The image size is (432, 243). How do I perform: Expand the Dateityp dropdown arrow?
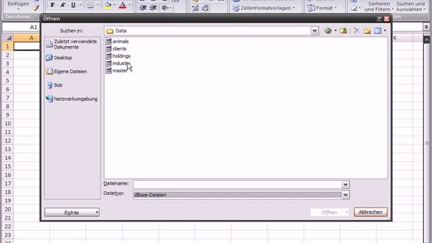(x=346, y=195)
